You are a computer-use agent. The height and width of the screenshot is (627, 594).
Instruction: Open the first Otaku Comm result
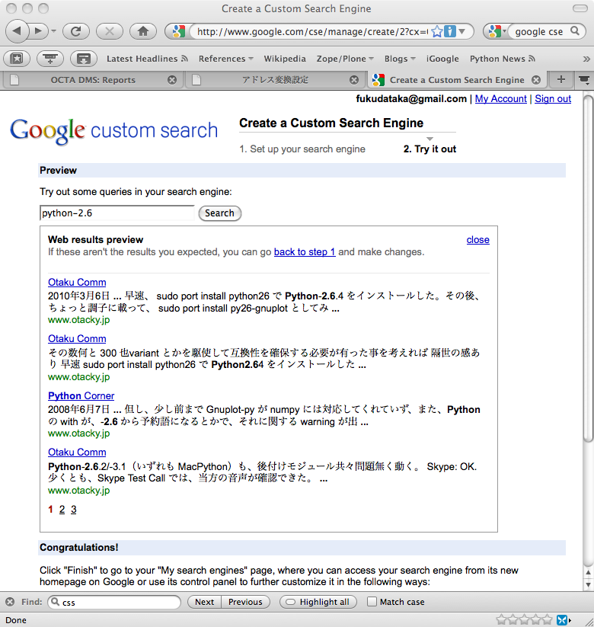click(77, 283)
